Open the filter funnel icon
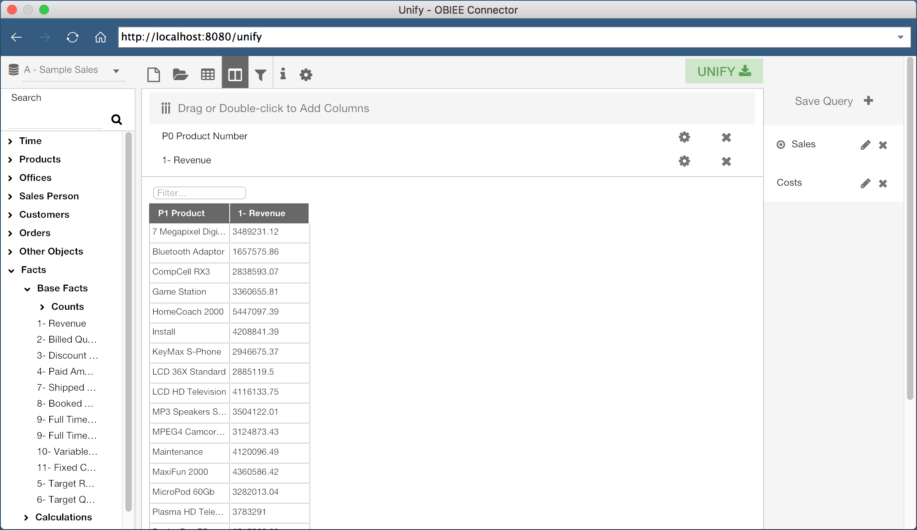This screenshot has width=917, height=530. pos(261,74)
